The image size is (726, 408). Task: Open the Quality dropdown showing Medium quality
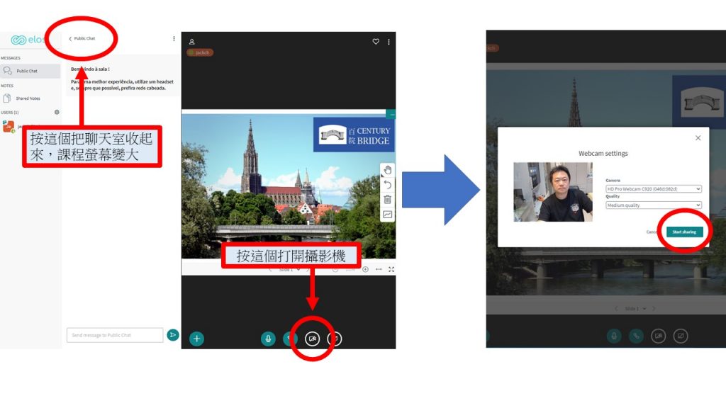pyautogui.click(x=653, y=205)
